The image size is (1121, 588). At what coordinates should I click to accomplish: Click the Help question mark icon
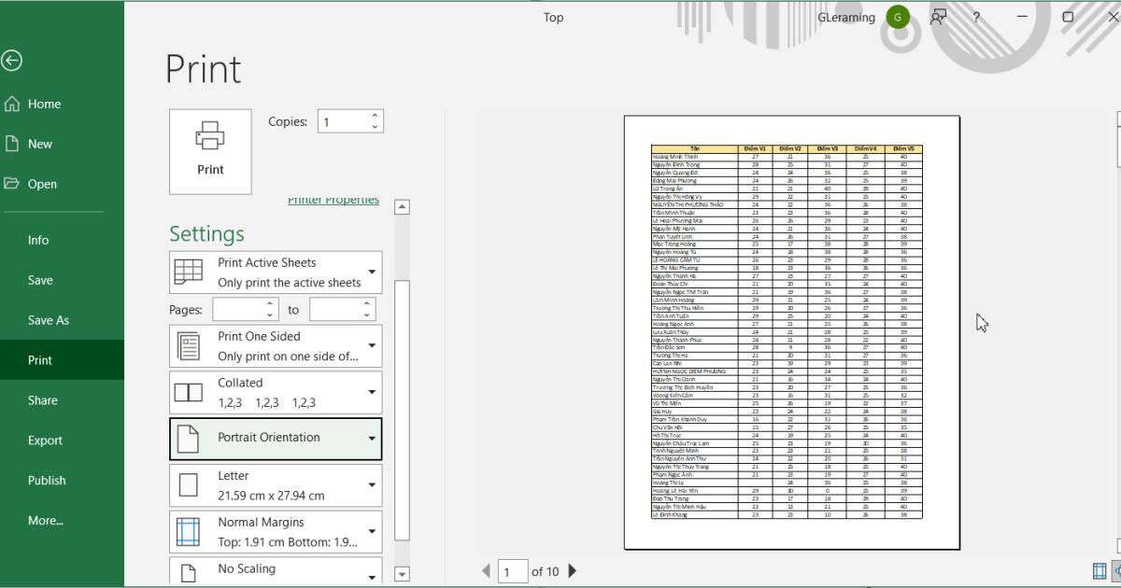pyautogui.click(x=976, y=17)
